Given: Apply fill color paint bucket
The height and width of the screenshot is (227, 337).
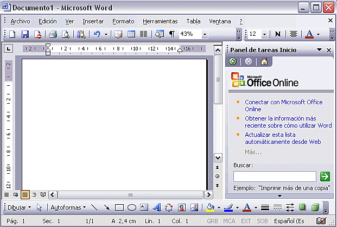Looking at the screenshot, I should (210, 207).
